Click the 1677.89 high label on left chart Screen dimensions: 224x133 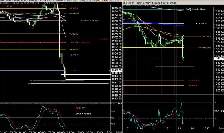tap(9, 6)
